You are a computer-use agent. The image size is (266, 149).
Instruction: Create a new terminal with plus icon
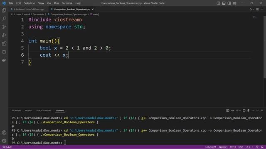(x=237, y=111)
